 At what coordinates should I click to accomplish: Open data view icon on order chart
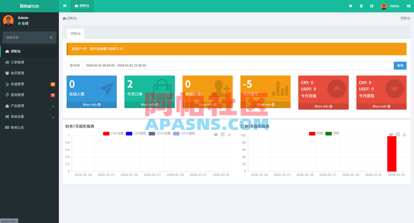[x=391, y=134]
